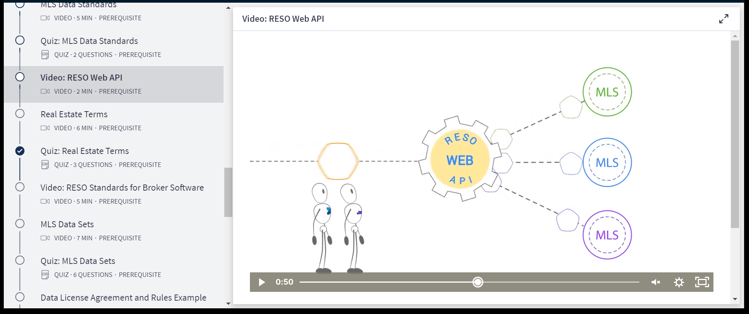
Task: Click the 0:50 video timestamp
Action: [284, 282]
